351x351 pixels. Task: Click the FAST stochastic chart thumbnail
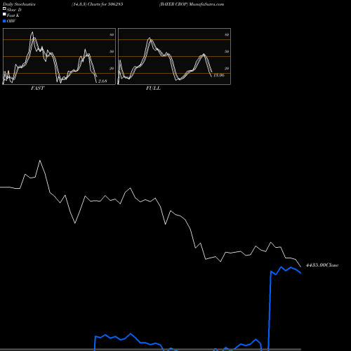(x=59, y=56)
